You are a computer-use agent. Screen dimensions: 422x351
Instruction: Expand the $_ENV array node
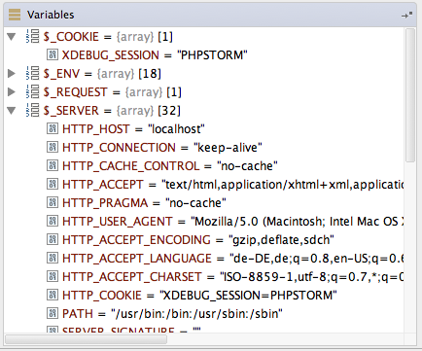click(12, 74)
